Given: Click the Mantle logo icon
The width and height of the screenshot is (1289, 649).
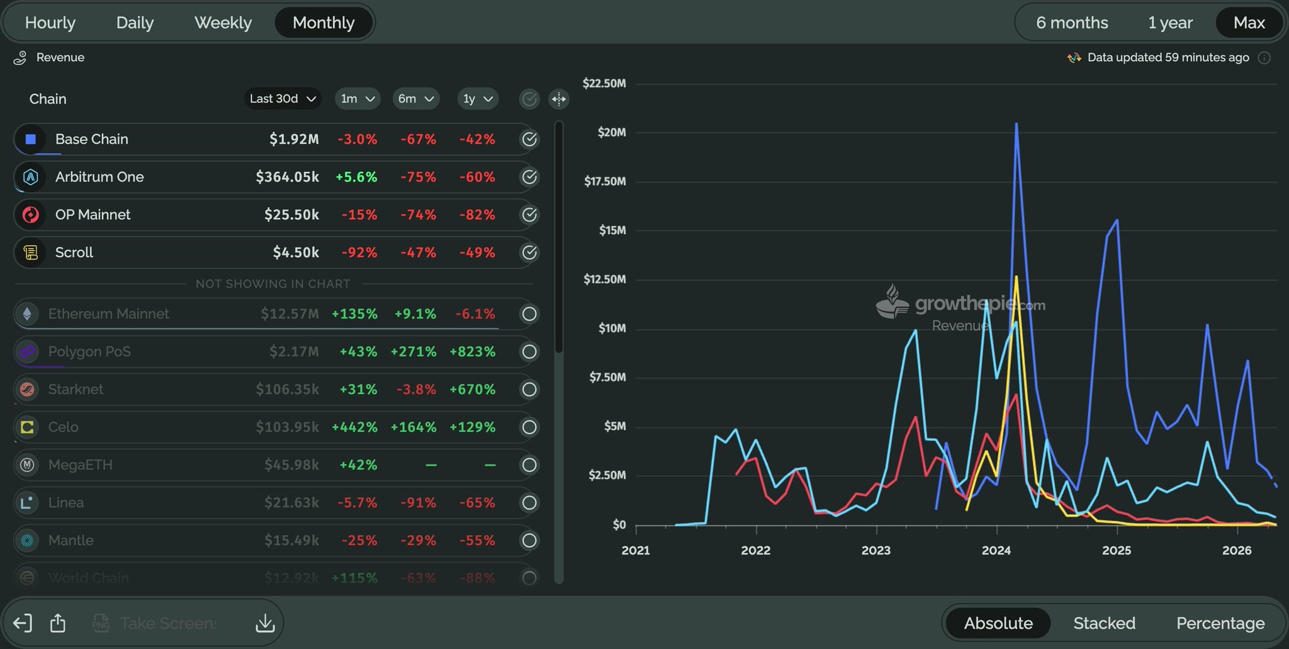Looking at the screenshot, I should pos(27,540).
